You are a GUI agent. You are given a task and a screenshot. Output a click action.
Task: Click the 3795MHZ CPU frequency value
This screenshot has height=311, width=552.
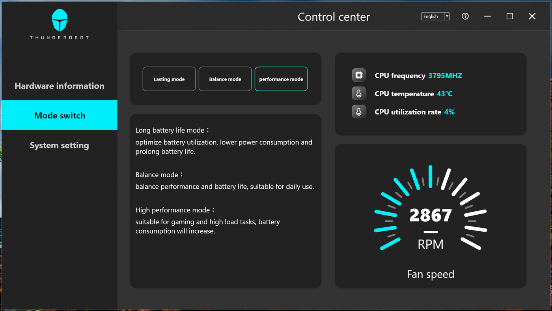445,75
